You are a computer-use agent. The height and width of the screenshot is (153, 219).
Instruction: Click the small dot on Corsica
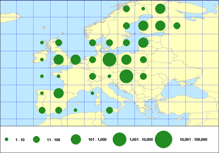pos(92,93)
